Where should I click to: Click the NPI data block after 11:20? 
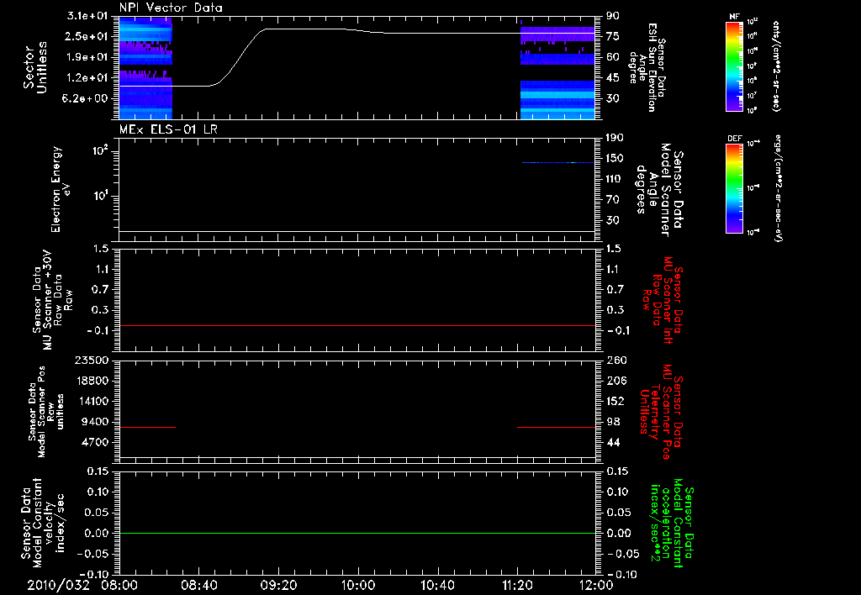[x=557, y=71]
